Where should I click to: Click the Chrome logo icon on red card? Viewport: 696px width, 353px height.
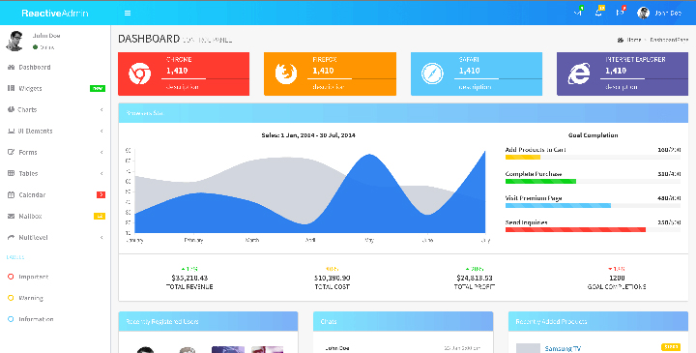pos(140,74)
